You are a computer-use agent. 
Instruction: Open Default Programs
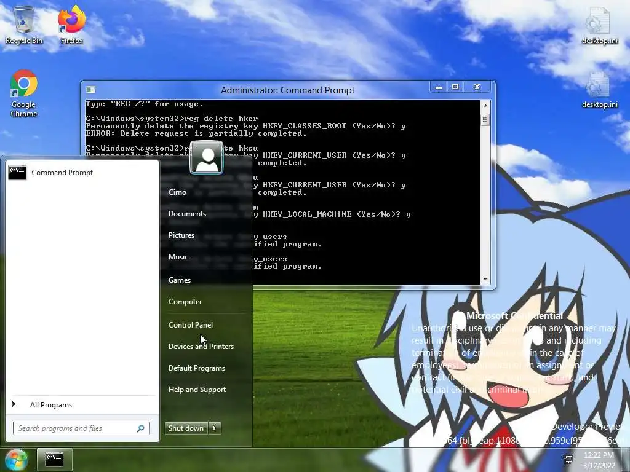(x=196, y=368)
